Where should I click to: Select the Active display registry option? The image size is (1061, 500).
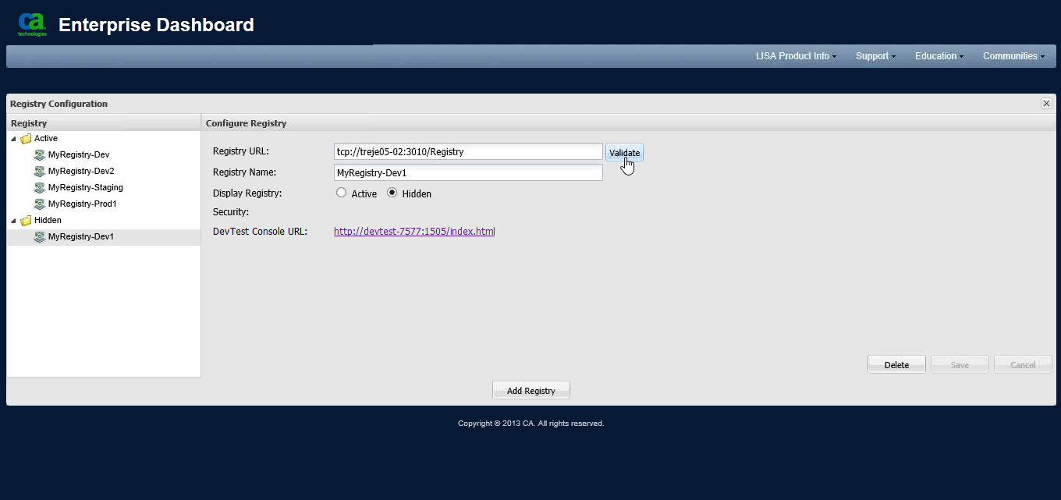pyautogui.click(x=341, y=192)
